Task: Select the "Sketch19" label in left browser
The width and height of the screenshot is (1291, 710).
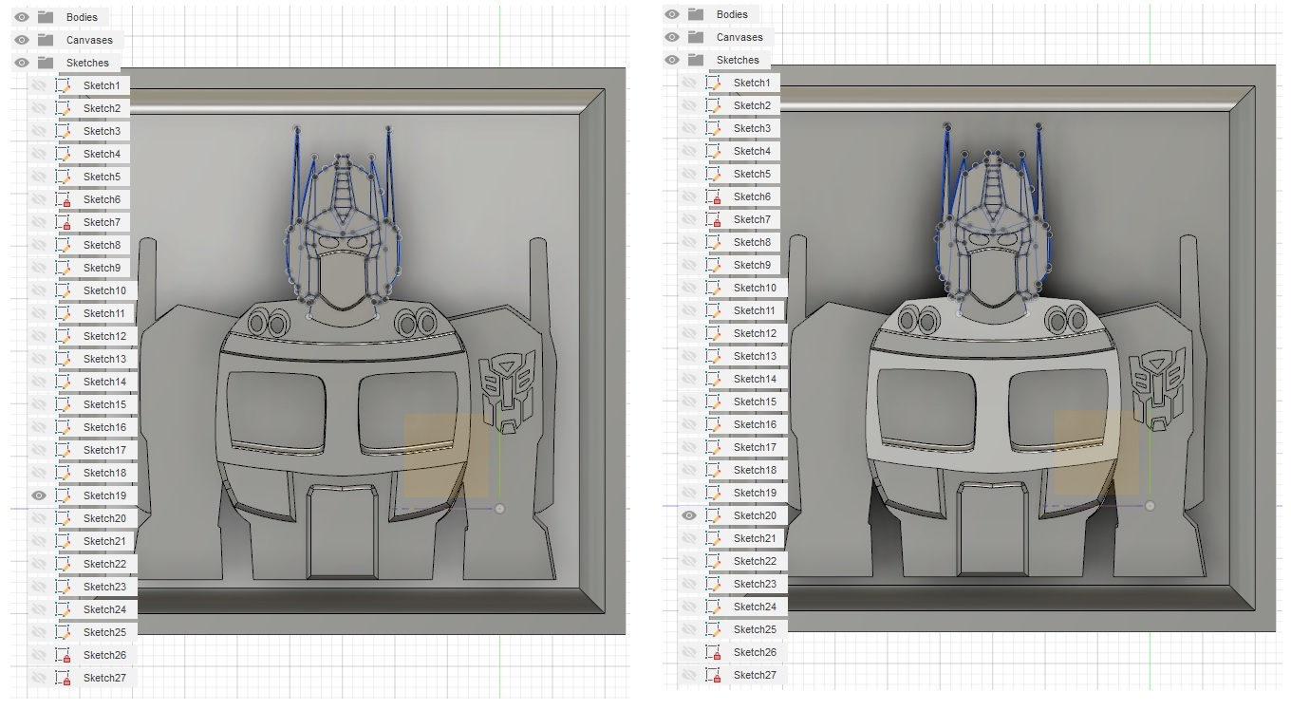Action: point(104,495)
